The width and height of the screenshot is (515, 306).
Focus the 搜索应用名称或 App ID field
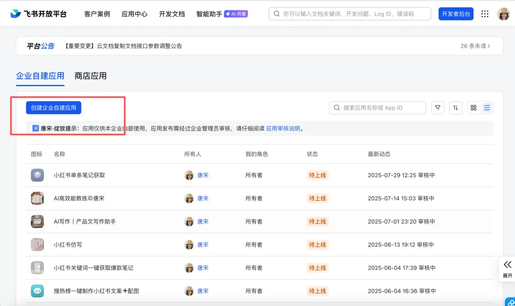click(x=377, y=108)
